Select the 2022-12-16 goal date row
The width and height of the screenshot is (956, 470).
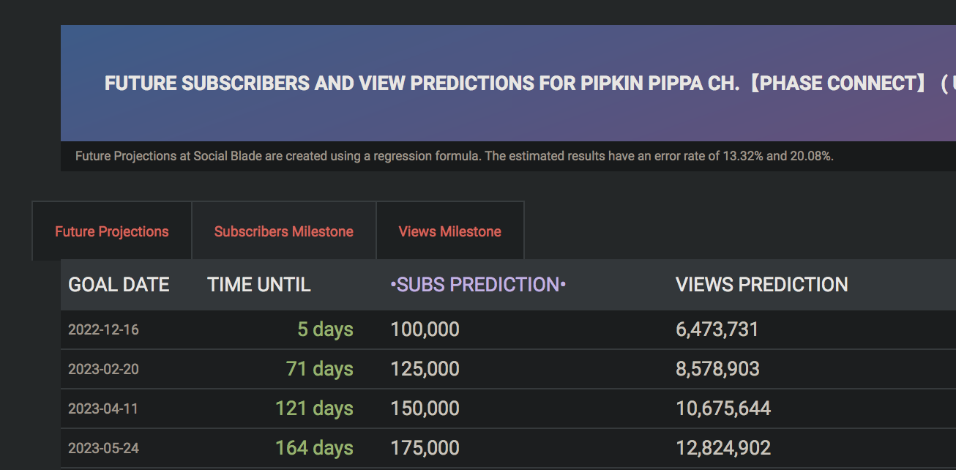[x=508, y=329]
